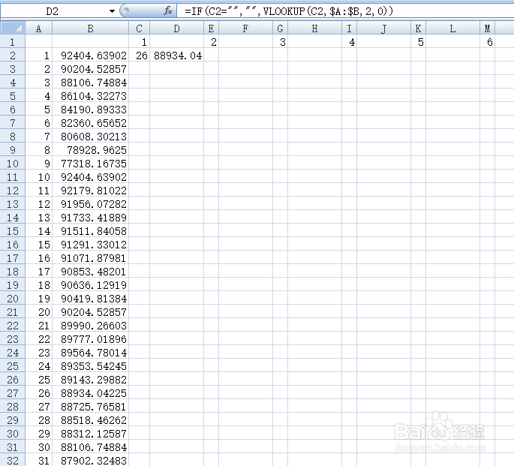Select row 10 header
Viewport: 514px width, 466px height.
pos(13,164)
